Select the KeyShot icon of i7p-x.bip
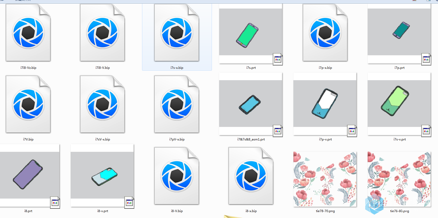Image resolution: width=438 pixels, height=218 pixels. point(325,33)
